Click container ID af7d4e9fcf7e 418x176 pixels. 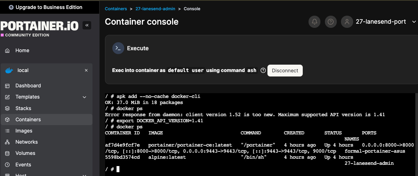[x=122, y=145]
